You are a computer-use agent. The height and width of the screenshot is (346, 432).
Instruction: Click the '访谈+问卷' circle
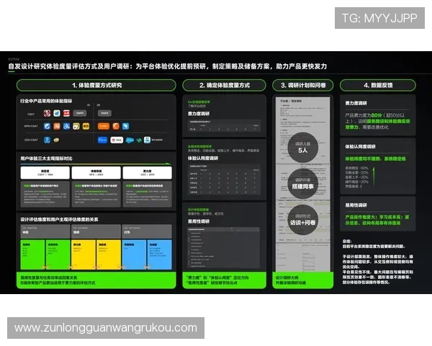(x=303, y=220)
